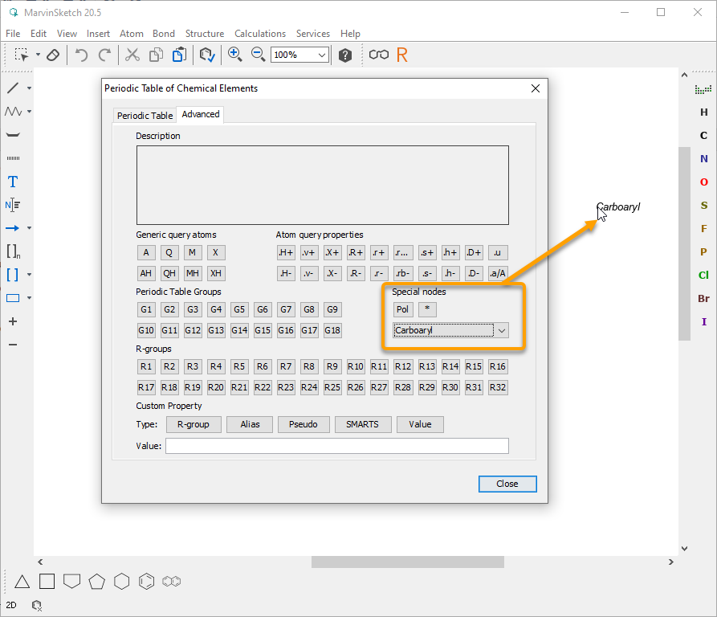717x617 pixels.
Task: Select the Pol special node button
Action: [403, 309]
